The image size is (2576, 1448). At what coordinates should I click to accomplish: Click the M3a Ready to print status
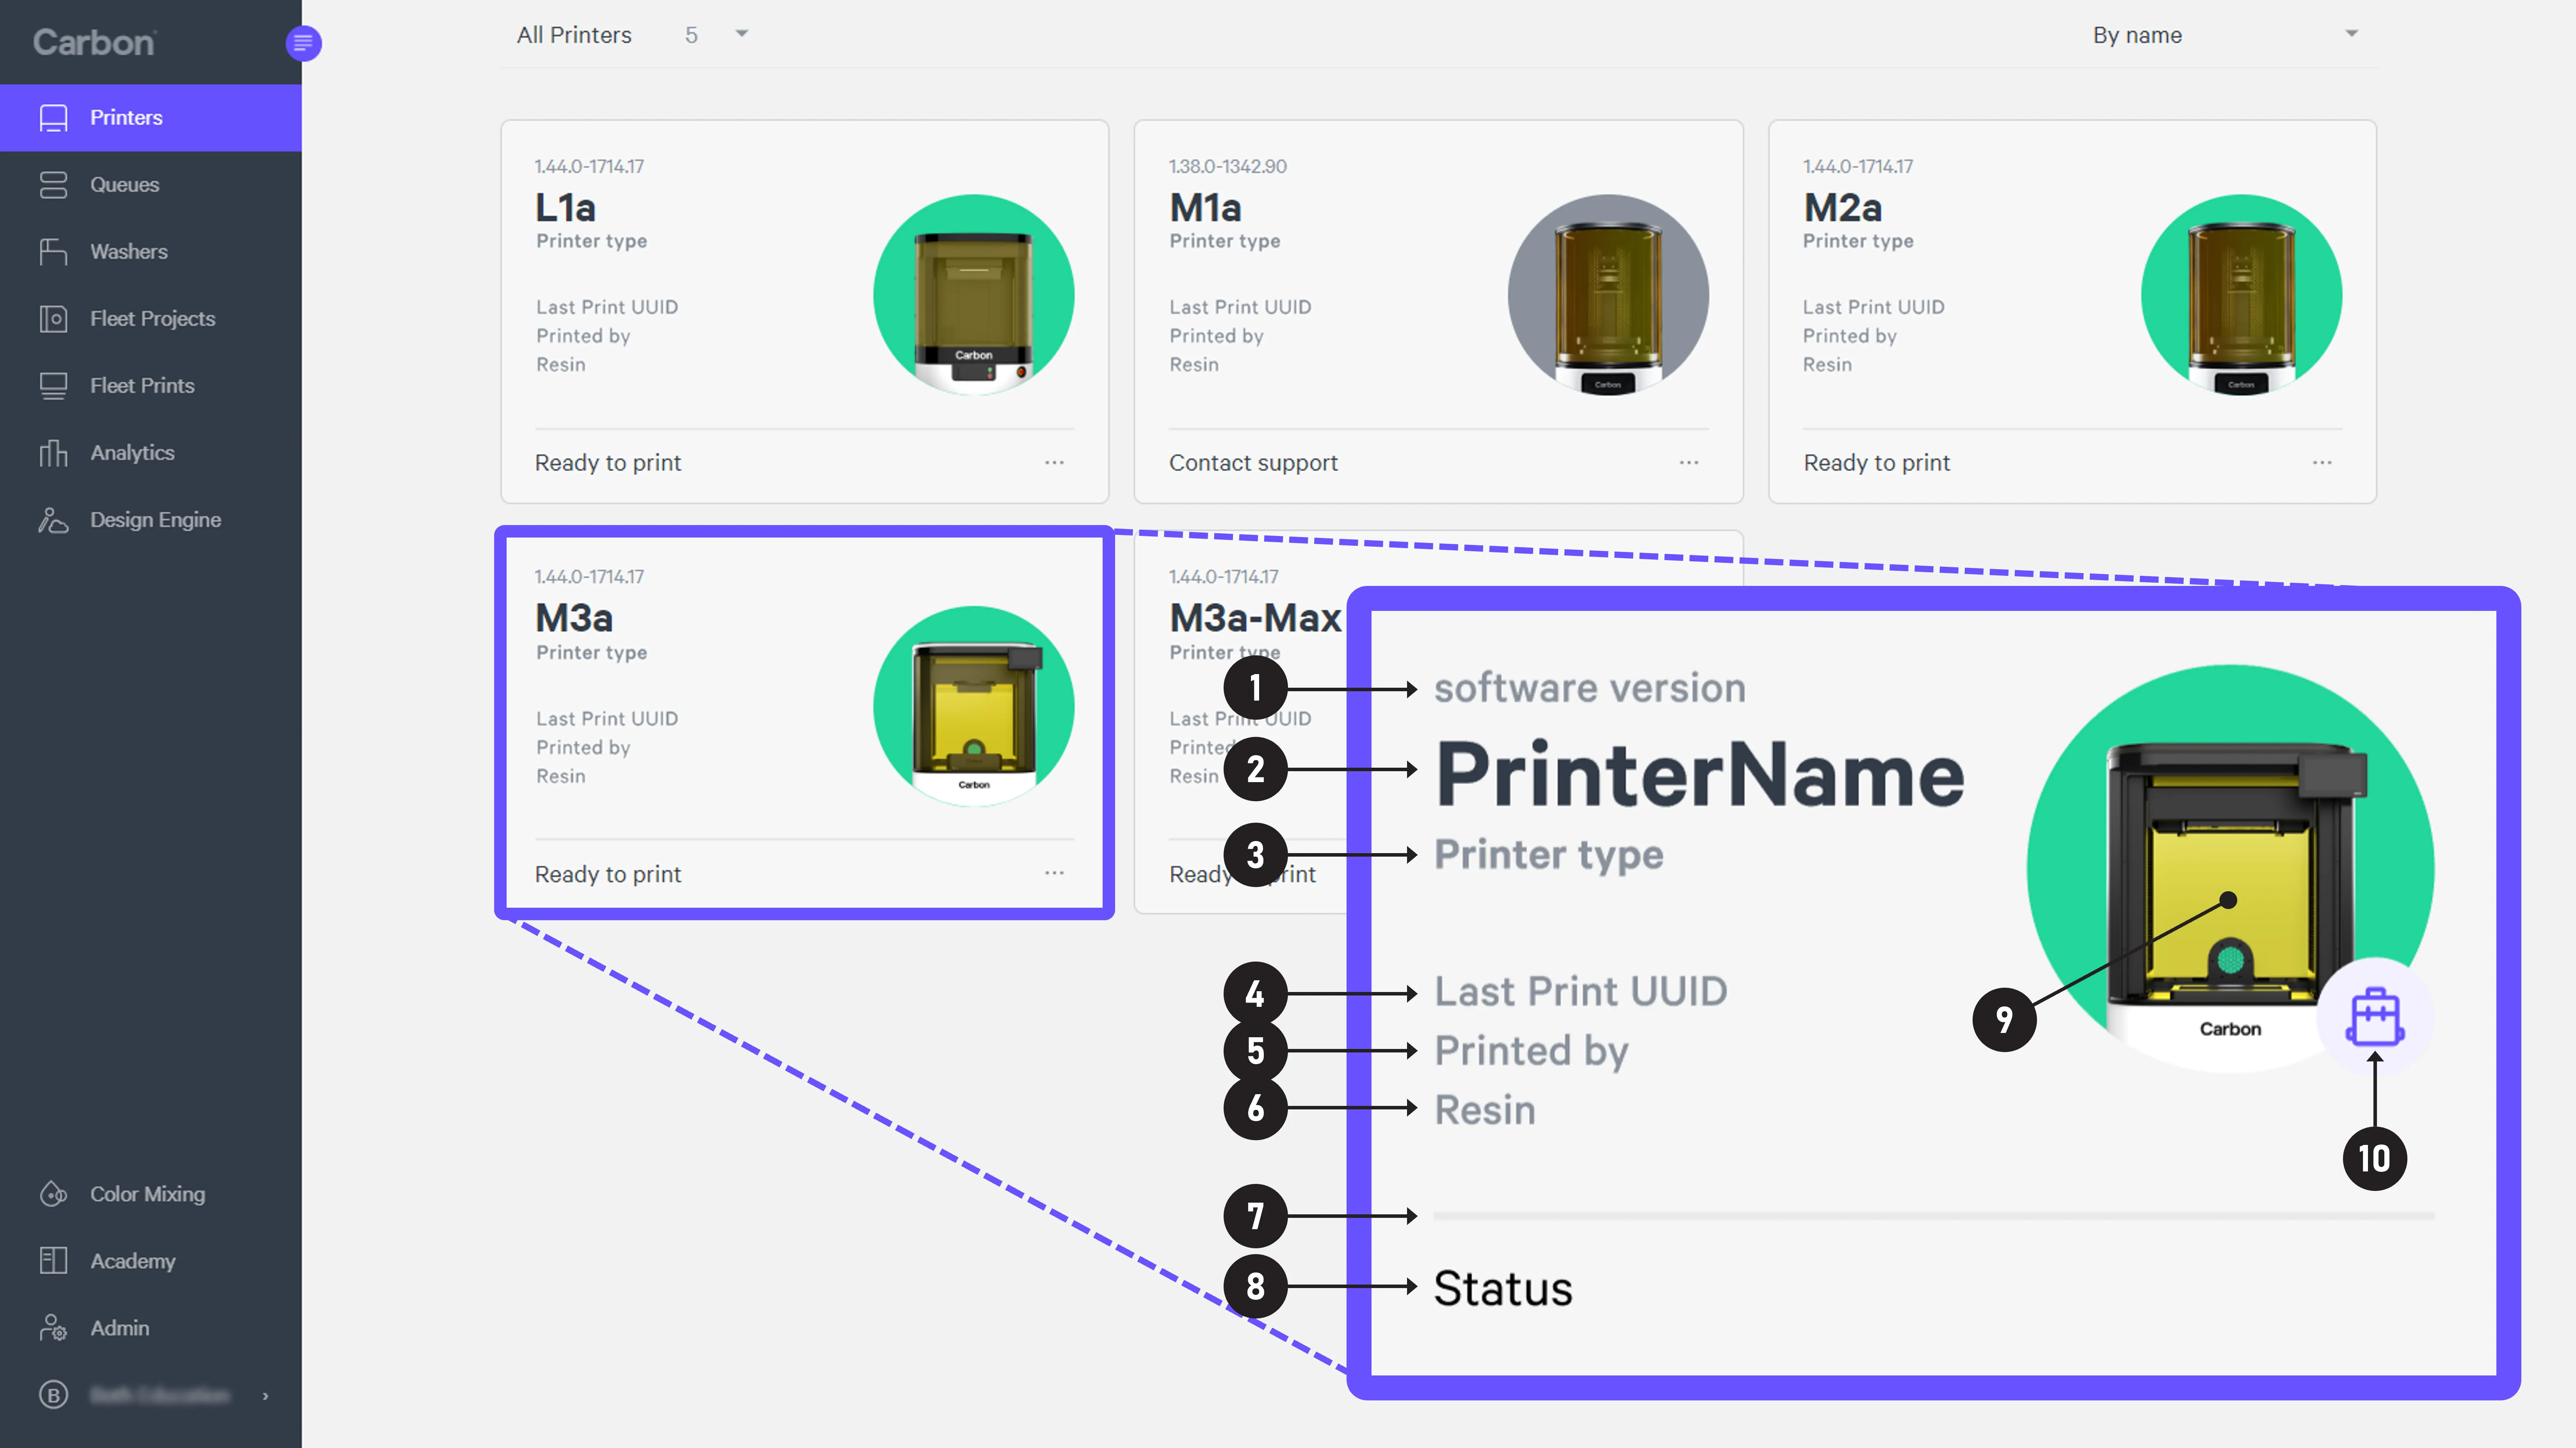608,875
